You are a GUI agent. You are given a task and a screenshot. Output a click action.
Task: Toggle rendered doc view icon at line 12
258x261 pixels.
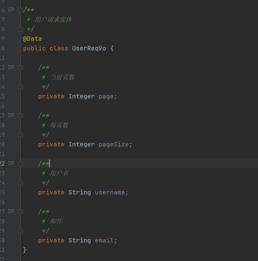point(11,67)
